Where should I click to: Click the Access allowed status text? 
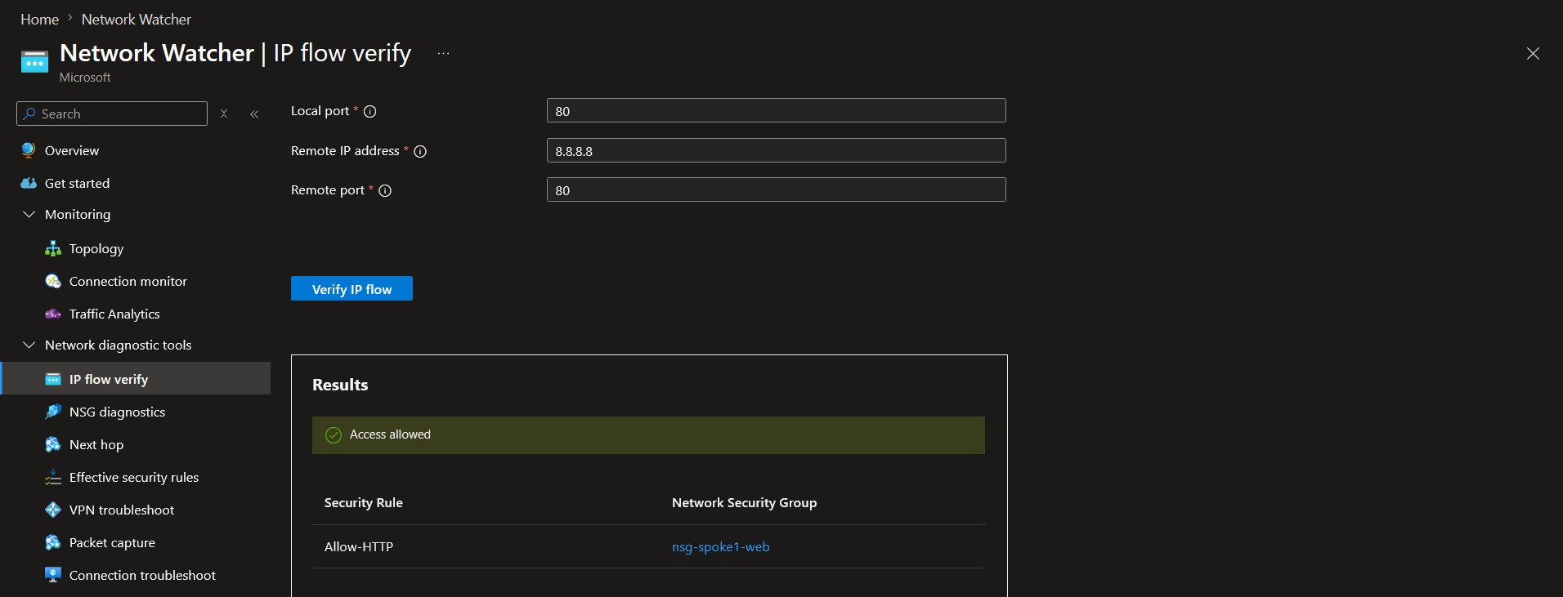pos(390,434)
